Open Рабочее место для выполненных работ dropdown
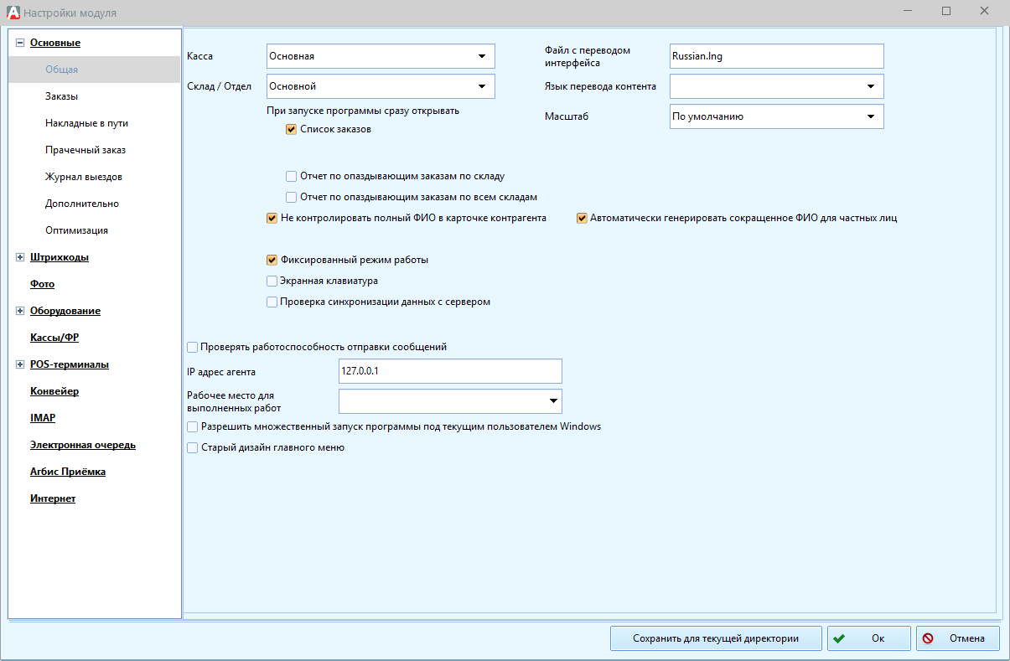The width and height of the screenshot is (1010, 661). point(553,401)
